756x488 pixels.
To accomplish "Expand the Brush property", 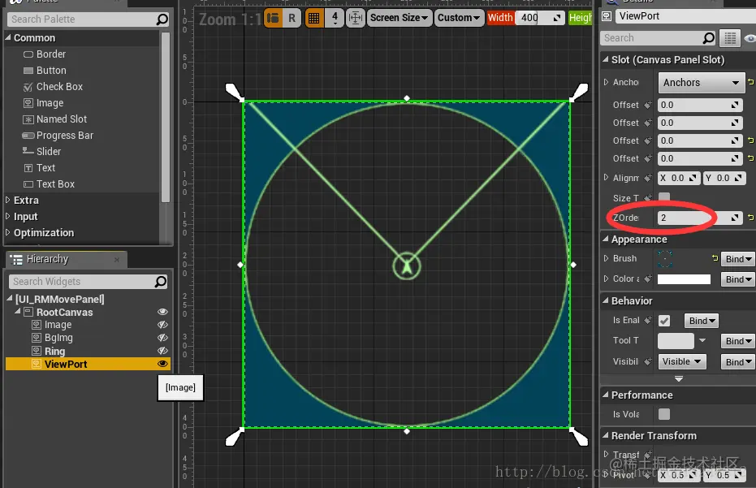I will pos(606,258).
